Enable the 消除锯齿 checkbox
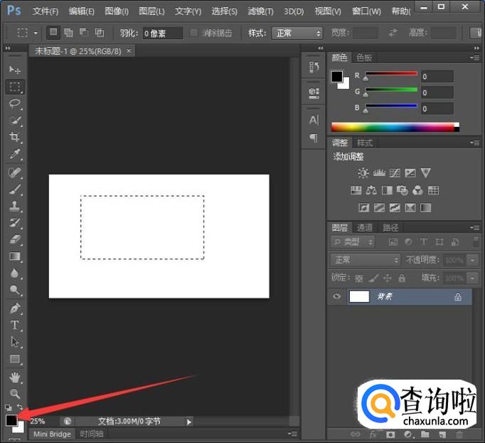 [194, 33]
